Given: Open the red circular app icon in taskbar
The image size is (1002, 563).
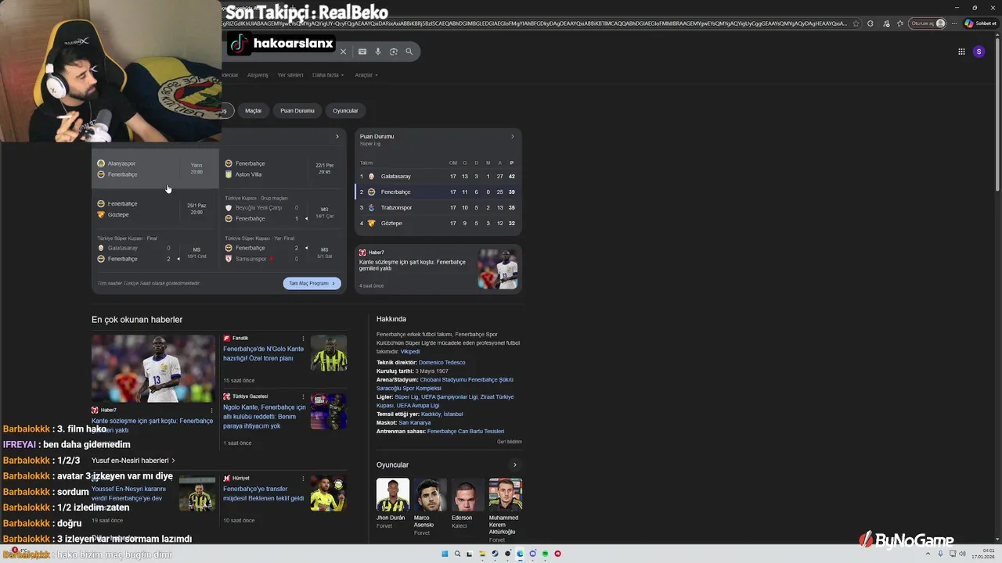Looking at the screenshot, I should coord(557,554).
